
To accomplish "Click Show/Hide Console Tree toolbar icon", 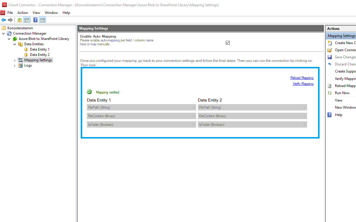I will pyautogui.click(x=27, y=20).
